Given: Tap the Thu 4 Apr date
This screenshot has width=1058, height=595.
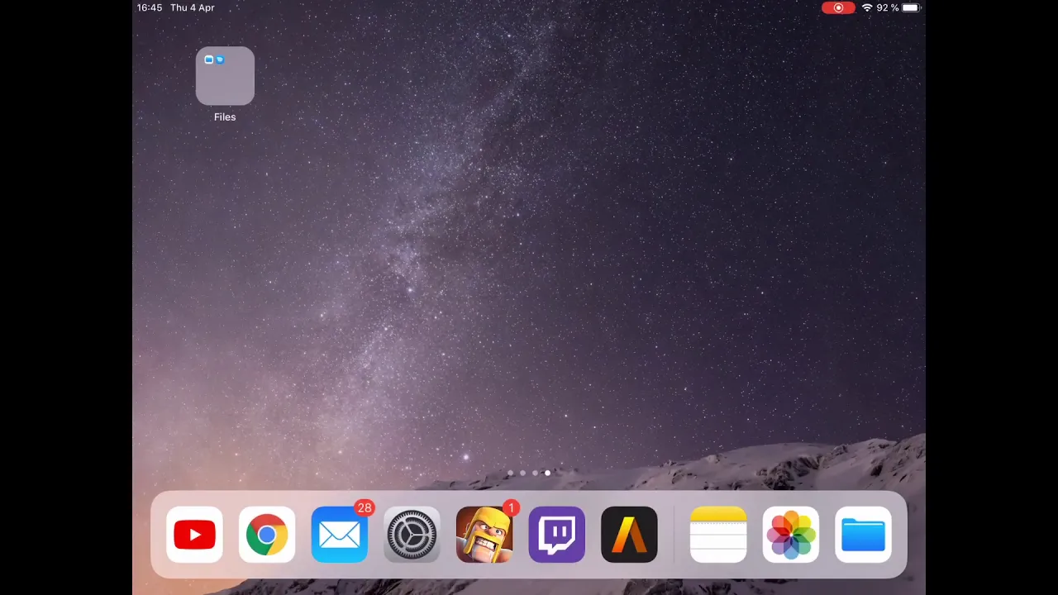Looking at the screenshot, I should pos(193,7).
